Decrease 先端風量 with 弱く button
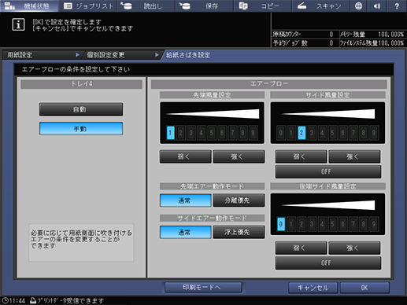The image size is (407, 305). (185, 156)
